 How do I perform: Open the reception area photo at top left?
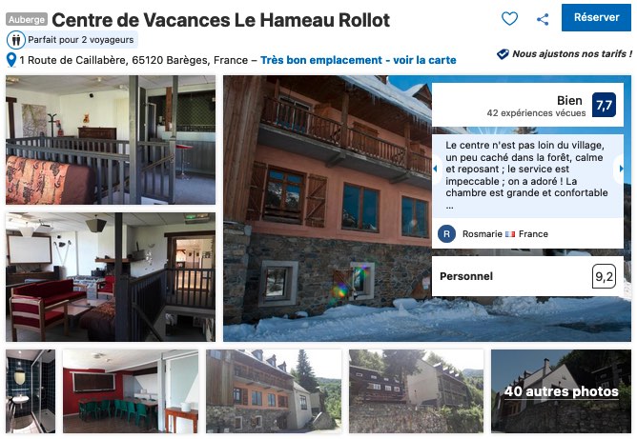pos(111,140)
